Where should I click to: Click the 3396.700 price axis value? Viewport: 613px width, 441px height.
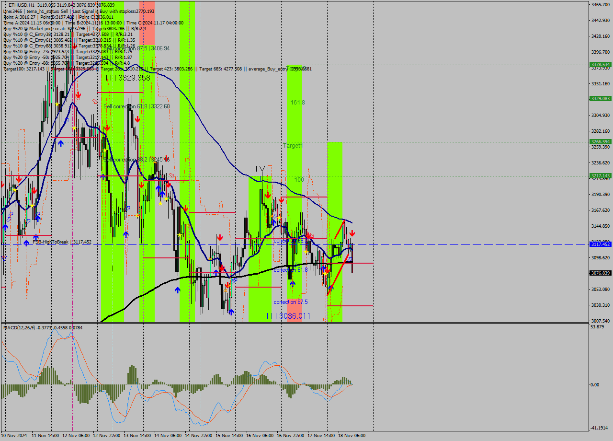(600, 52)
